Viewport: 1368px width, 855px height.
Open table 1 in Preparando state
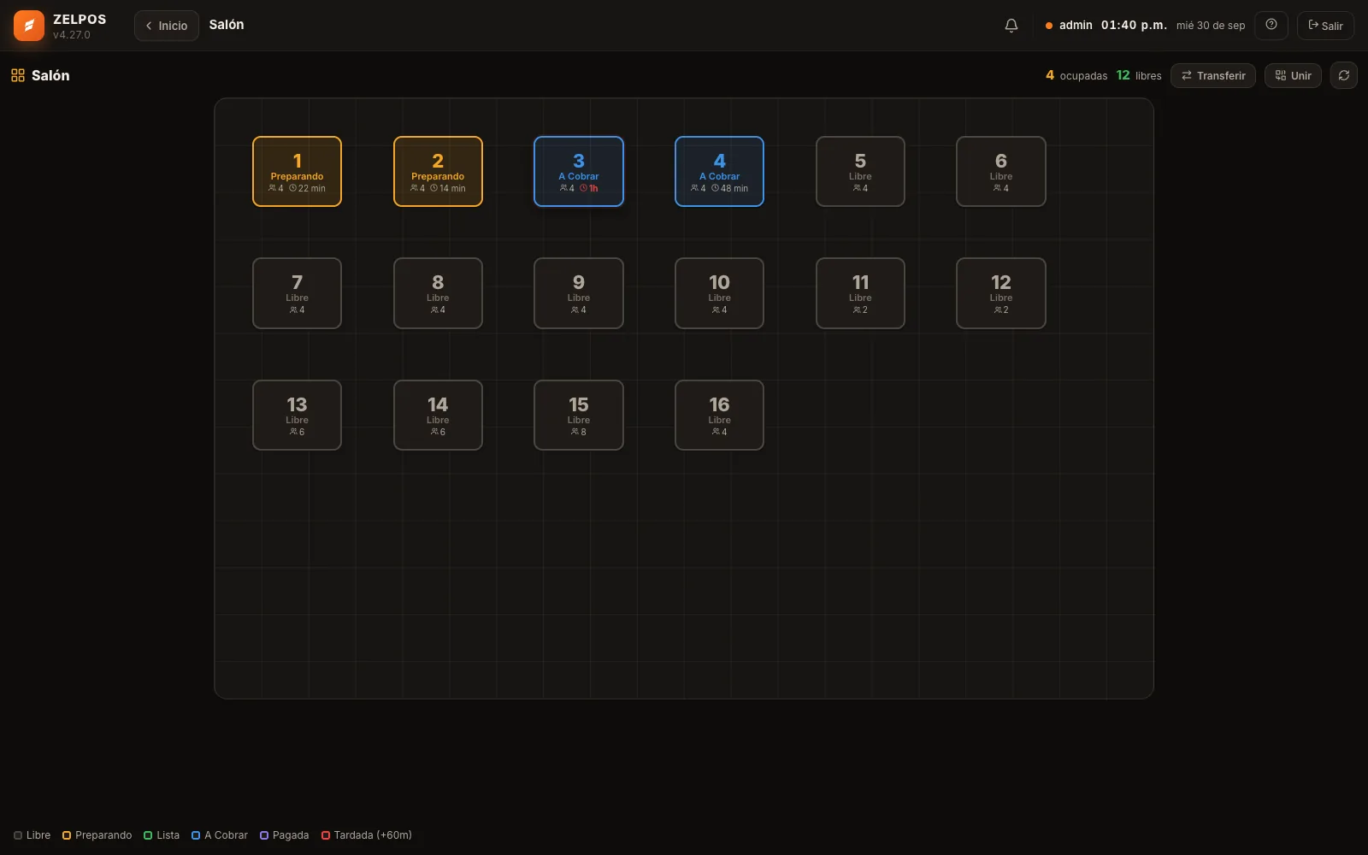[297, 171]
